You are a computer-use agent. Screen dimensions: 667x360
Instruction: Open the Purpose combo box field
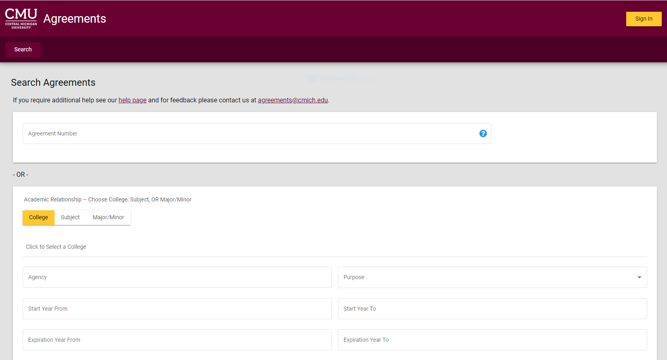[485, 277]
